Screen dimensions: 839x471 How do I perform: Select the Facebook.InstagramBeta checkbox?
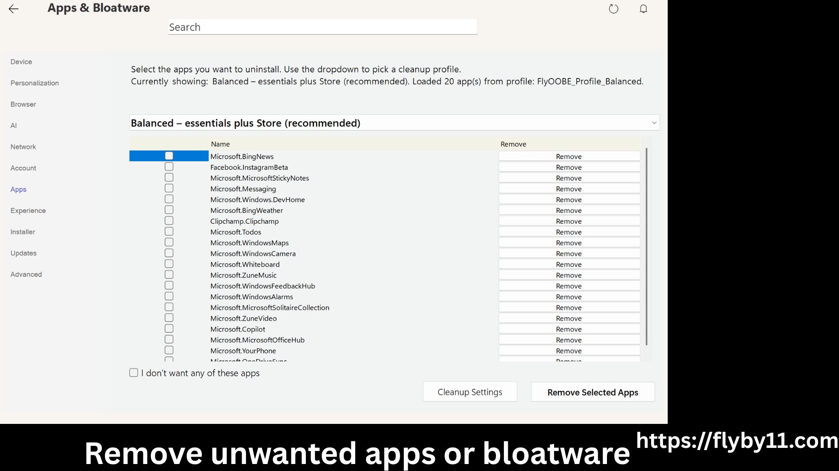[x=169, y=166]
